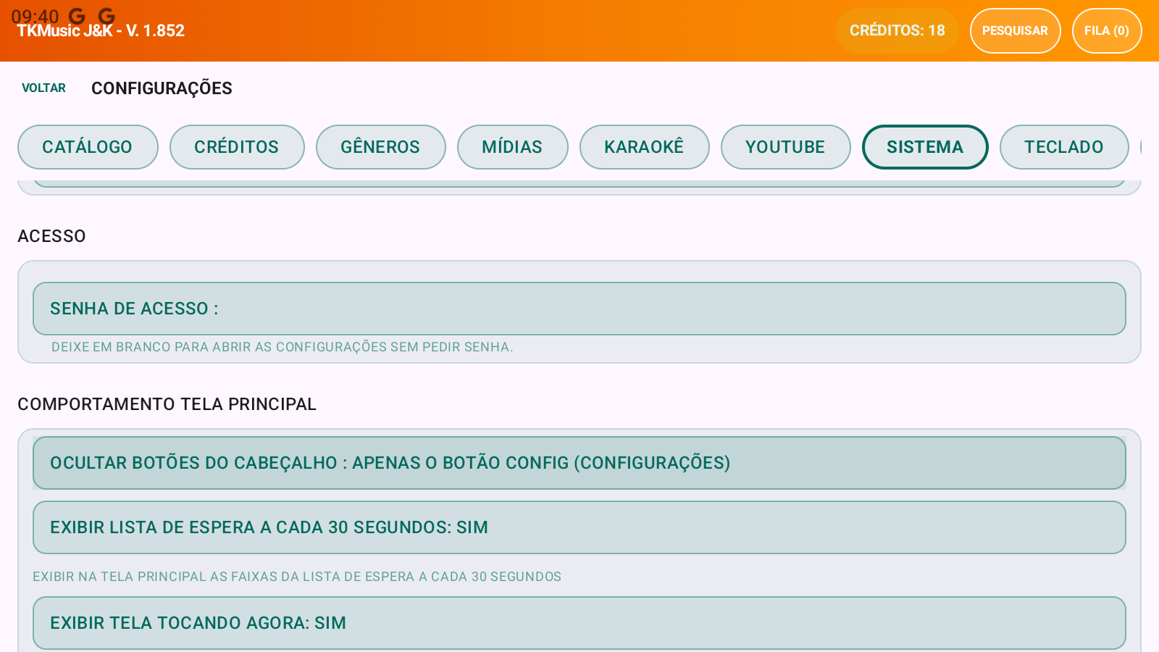The image size is (1159, 652).
Task: Click the Voltar back link
Action: click(43, 88)
